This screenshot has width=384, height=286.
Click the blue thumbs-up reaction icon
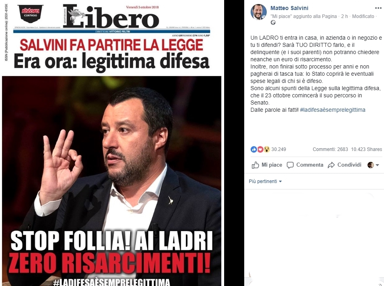(254, 149)
